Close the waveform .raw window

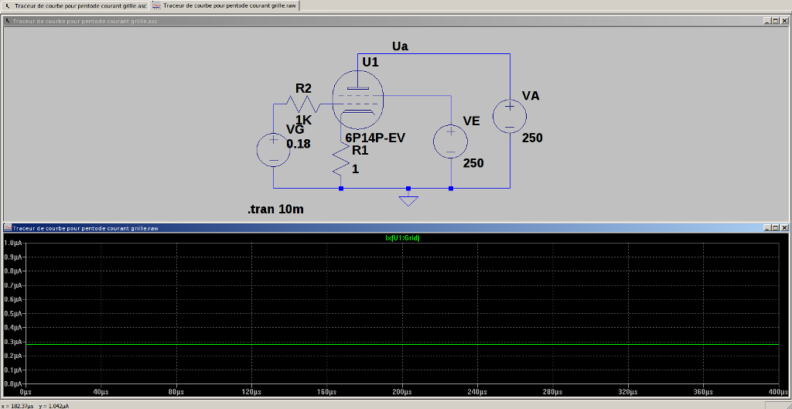[x=784, y=228]
